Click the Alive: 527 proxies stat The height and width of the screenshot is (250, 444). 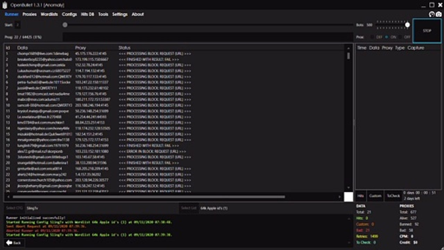[x=408, y=218]
